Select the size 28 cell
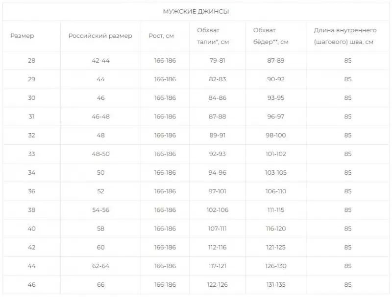The image size is (392, 297). [32, 61]
